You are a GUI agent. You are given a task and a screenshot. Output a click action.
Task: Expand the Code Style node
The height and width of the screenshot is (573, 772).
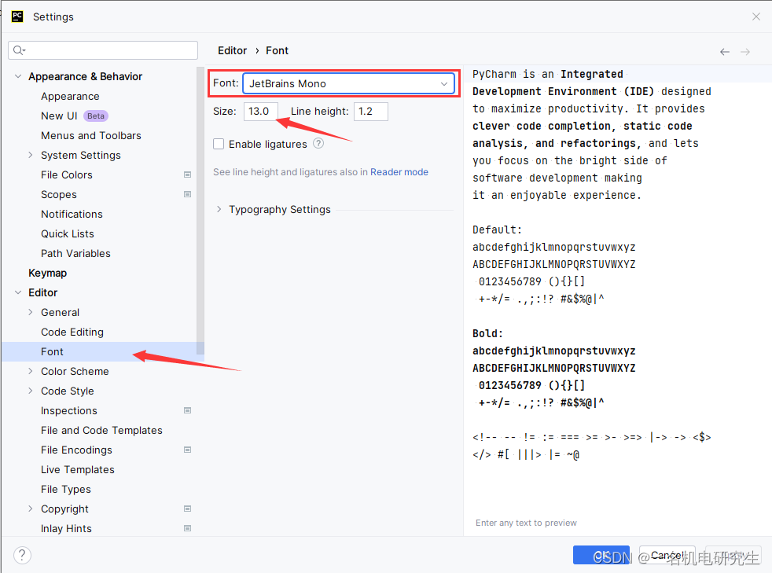pyautogui.click(x=31, y=391)
